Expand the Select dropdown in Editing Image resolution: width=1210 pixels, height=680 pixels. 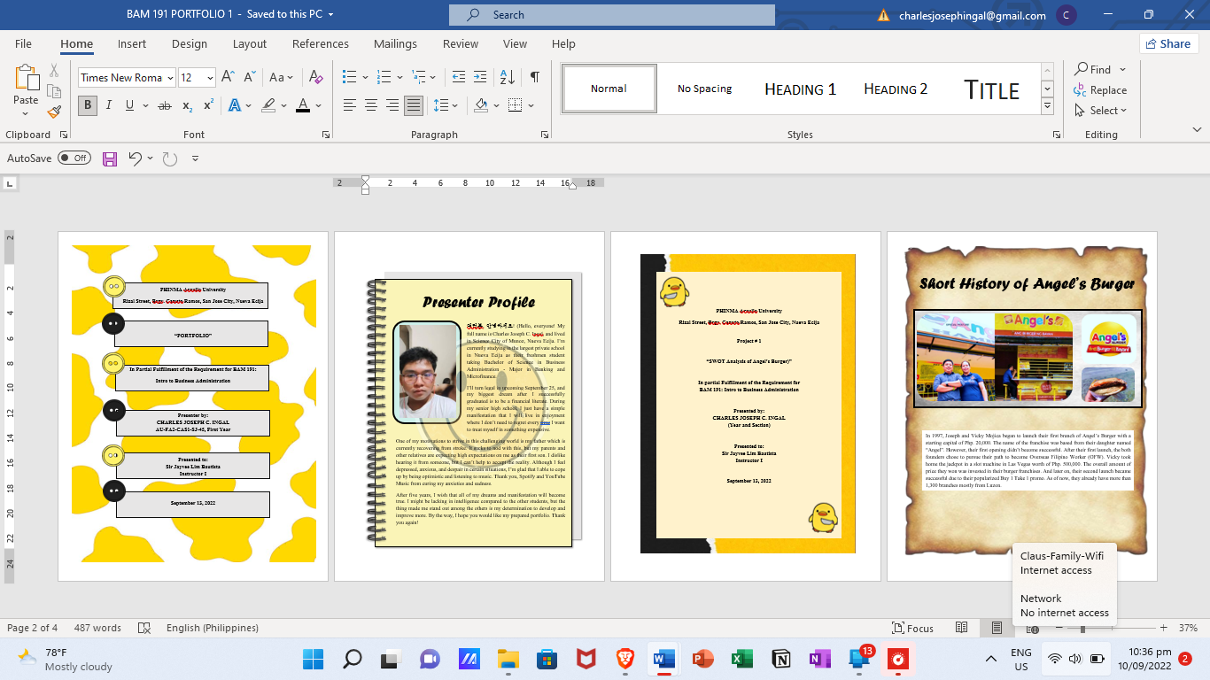(x=1101, y=111)
